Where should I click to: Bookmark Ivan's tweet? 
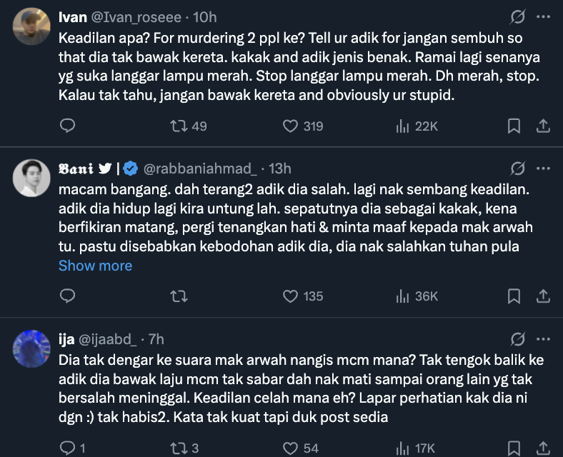514,126
